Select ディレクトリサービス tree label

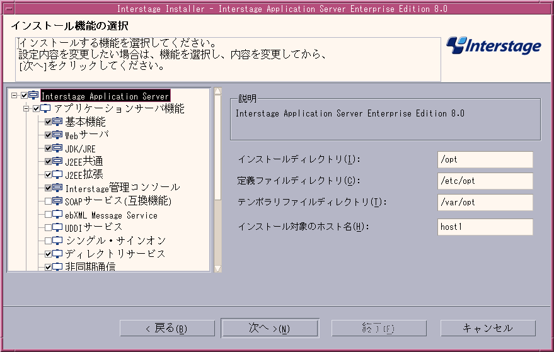click(x=115, y=254)
